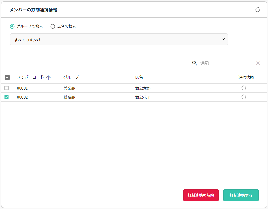The height and width of the screenshot is (209, 268).
Task: Open the すべてのメンバー dropdown
Action: (x=119, y=39)
